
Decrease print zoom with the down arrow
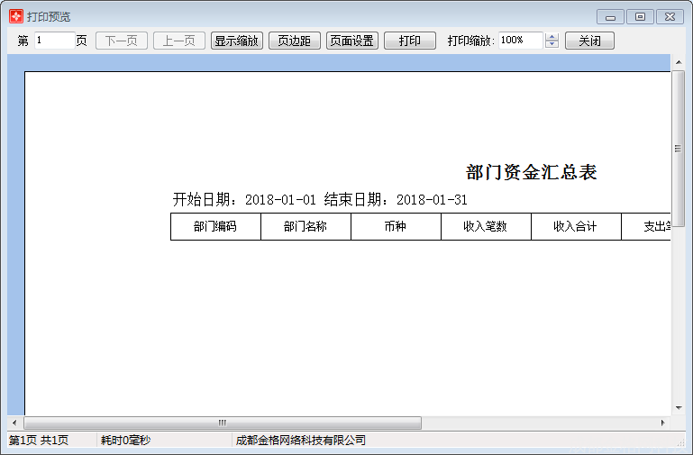point(552,45)
